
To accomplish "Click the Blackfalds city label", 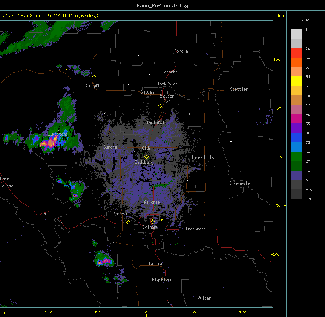I will 166,84.
